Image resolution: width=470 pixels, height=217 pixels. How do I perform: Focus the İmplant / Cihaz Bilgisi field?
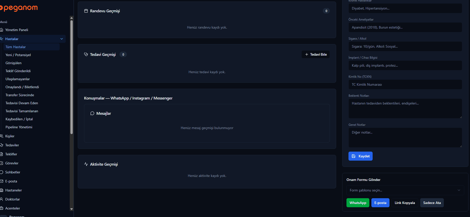(x=405, y=65)
